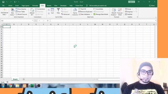
Task: Expand the Ungroup dropdown arrow
Action: point(134,11)
